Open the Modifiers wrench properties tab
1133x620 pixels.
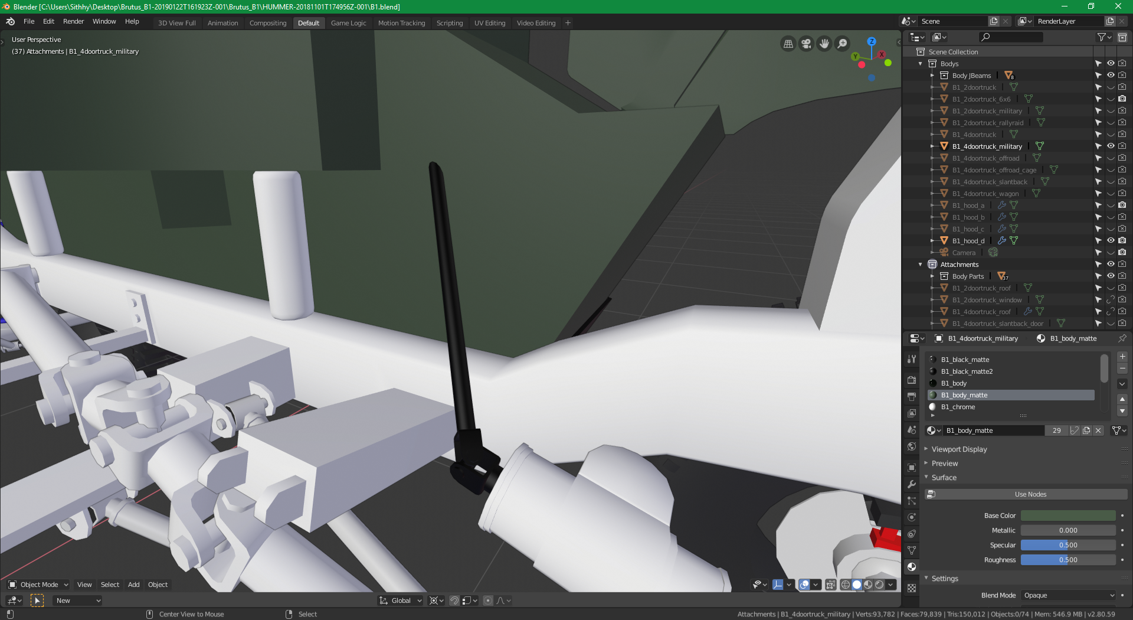[x=912, y=484]
